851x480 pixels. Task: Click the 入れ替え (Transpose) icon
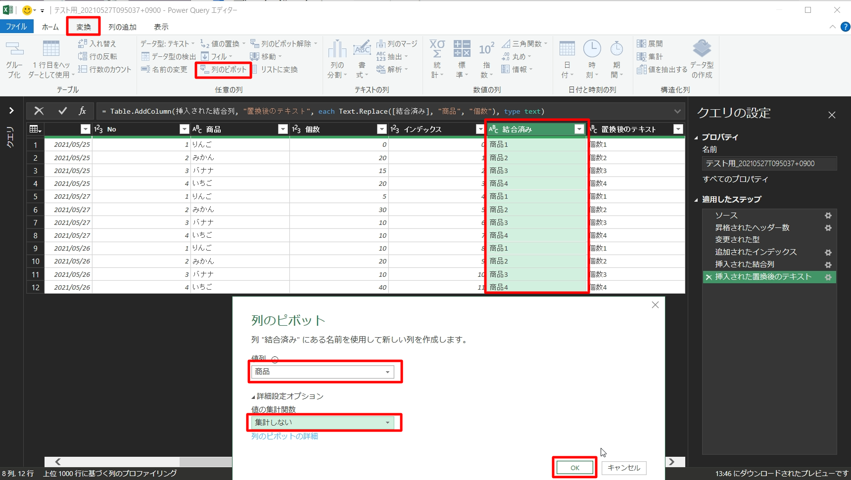[x=83, y=44]
